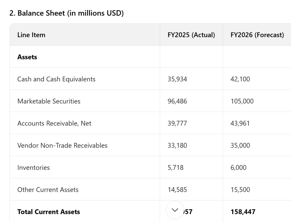Select the 96,486 marketable securities value
The width and height of the screenshot is (291, 222).
(177, 101)
